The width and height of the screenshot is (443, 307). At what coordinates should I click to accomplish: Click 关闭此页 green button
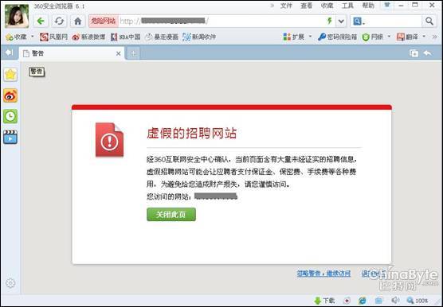click(x=171, y=215)
